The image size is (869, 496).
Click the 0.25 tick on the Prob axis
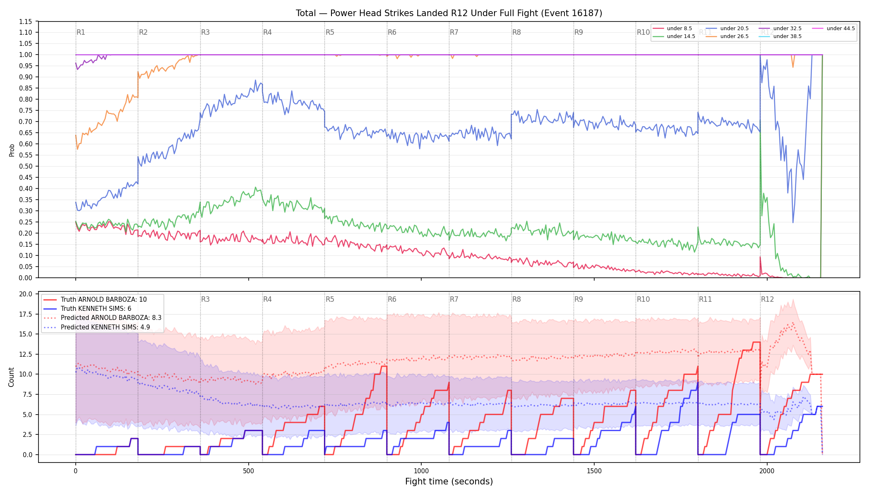tap(25, 222)
